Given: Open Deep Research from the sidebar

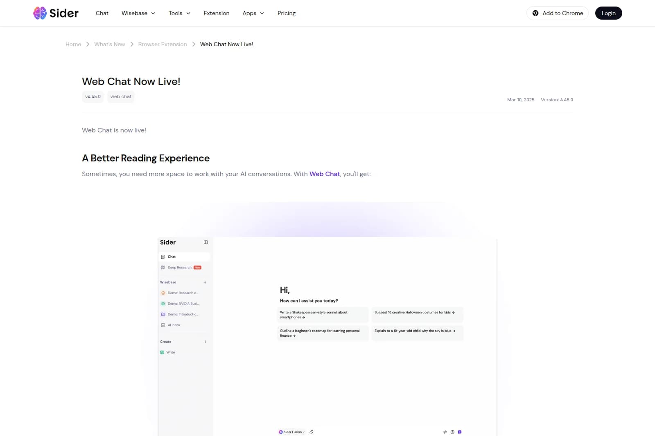Looking at the screenshot, I should pyautogui.click(x=179, y=267).
